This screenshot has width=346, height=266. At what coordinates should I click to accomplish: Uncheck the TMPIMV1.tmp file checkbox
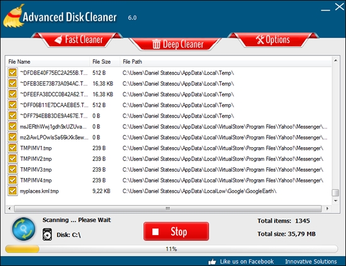[x=13, y=148]
